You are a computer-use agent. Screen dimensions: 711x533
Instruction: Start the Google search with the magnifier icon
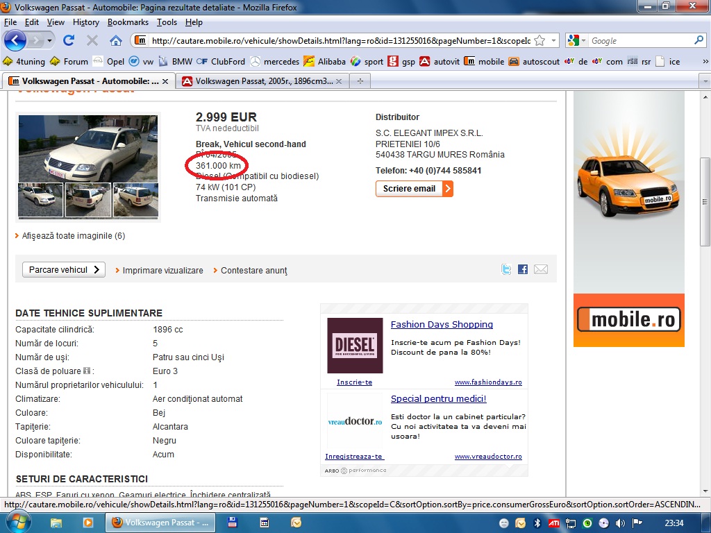[x=699, y=40]
